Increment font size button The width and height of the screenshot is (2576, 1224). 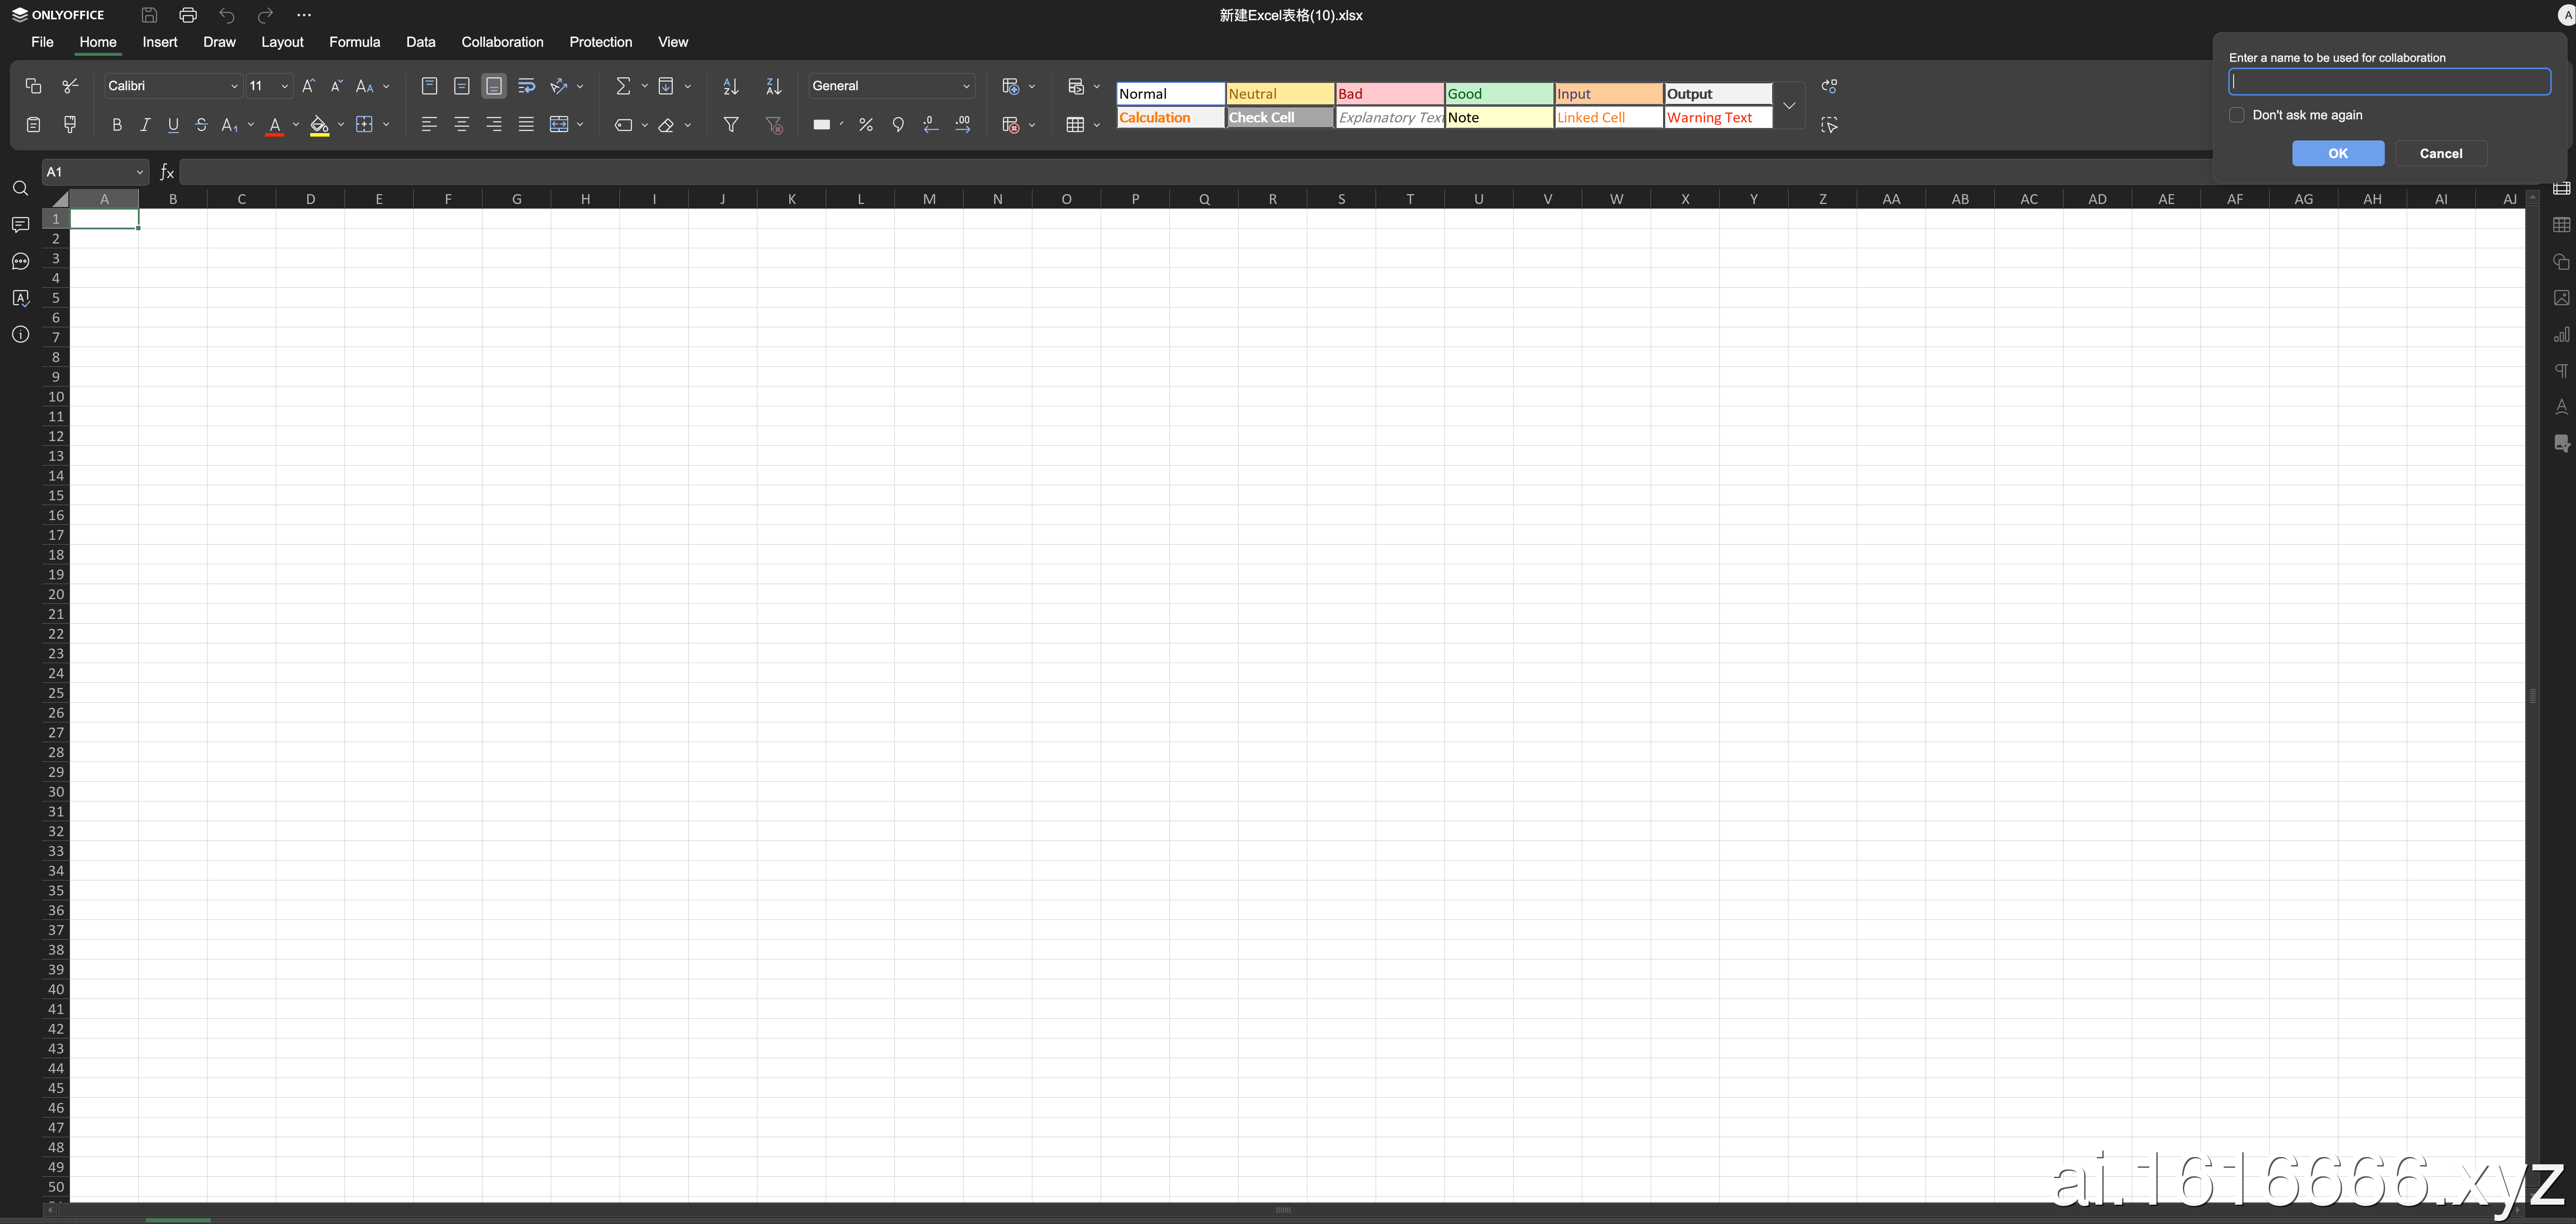tap(309, 86)
